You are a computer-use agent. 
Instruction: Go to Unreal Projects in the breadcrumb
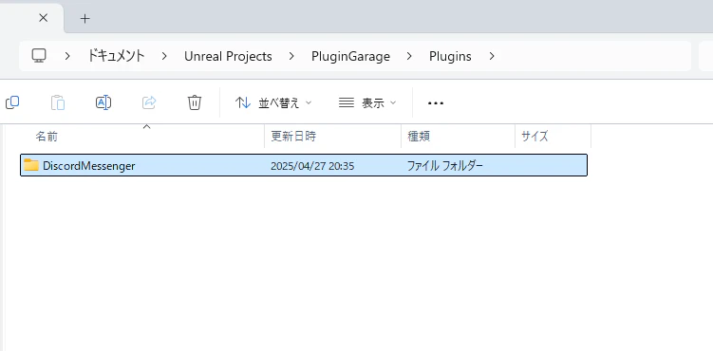[228, 56]
